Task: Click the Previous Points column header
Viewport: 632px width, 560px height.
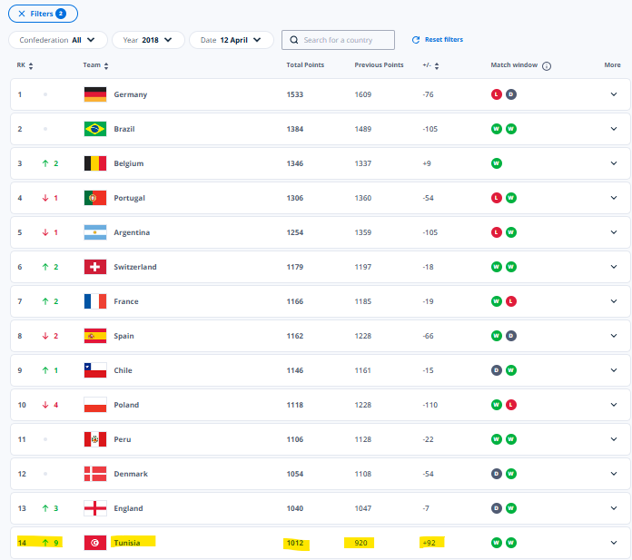Action: [379, 64]
